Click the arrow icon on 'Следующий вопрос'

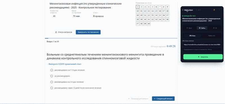pos(154,99)
